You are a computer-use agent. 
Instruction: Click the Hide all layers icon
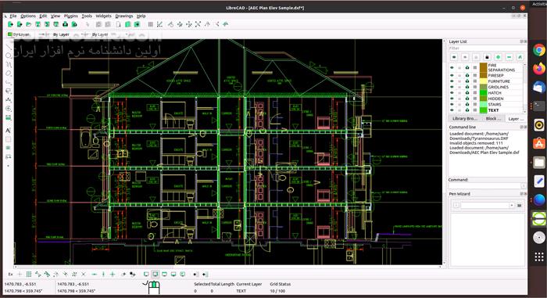coord(465,57)
